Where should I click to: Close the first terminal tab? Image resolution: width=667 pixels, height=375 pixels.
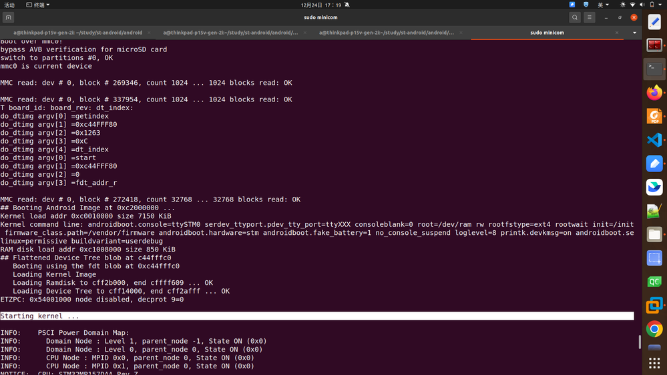tap(149, 33)
